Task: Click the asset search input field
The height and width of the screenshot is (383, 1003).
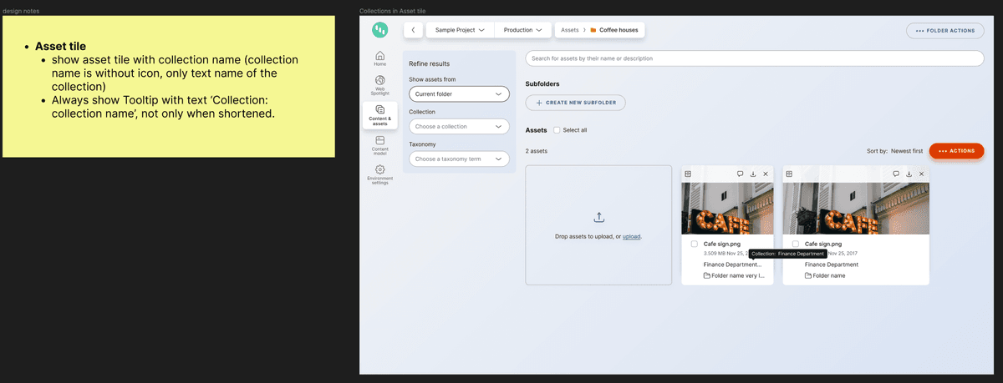Action: tap(752, 58)
